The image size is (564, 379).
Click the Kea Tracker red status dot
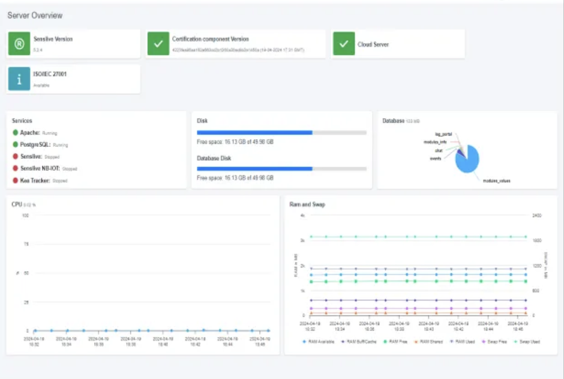click(x=15, y=180)
